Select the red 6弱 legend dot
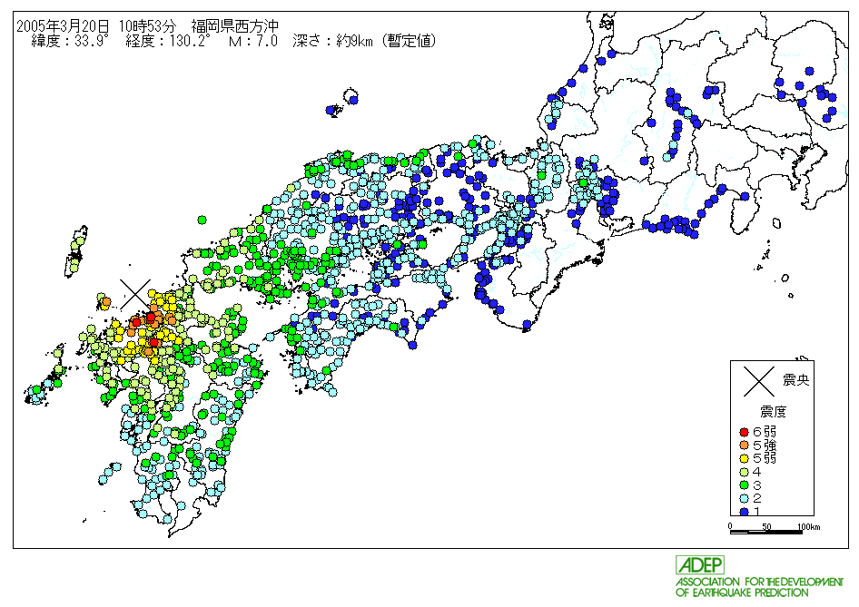Image resolution: width=859 pixels, height=607 pixels. (744, 433)
